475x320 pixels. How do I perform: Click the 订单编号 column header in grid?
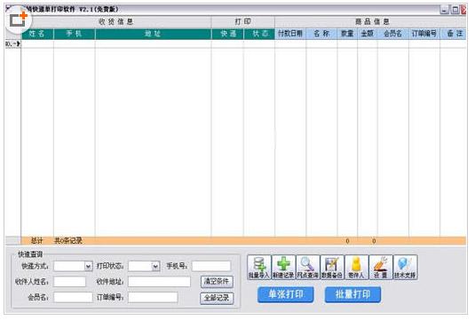click(x=424, y=34)
